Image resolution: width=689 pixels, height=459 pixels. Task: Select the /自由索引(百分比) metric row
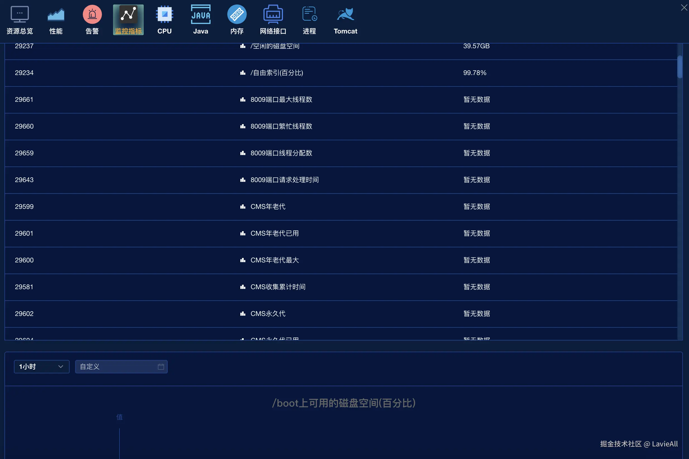277,73
